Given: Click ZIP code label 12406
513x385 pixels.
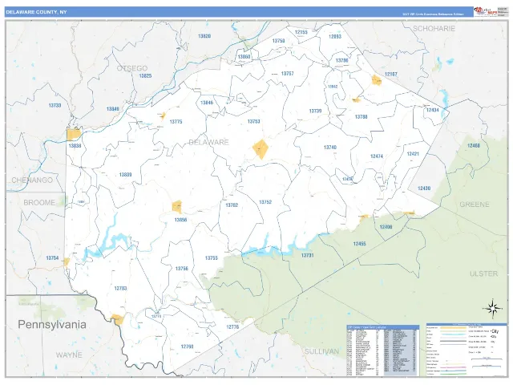Looking at the screenshot, I should (x=386, y=227).
